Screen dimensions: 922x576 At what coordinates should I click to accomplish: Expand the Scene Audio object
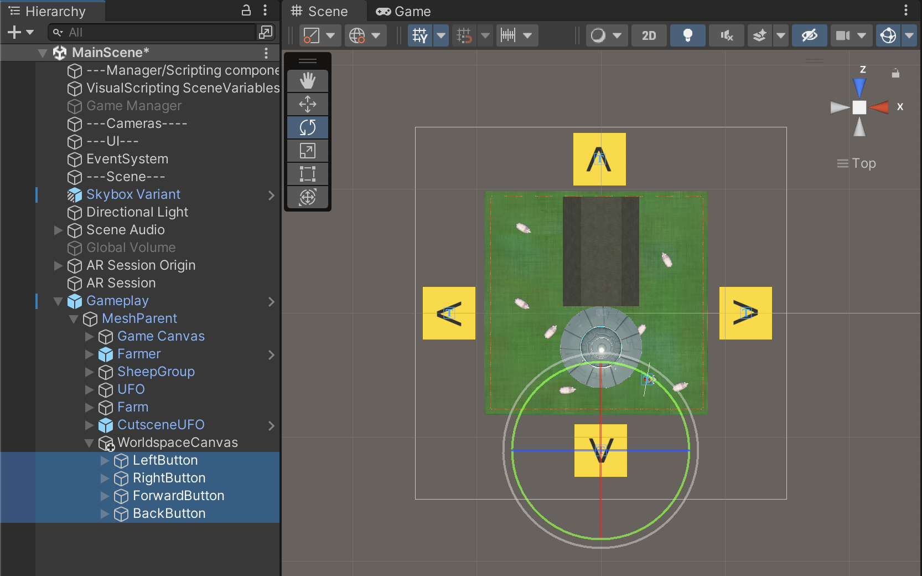tap(58, 230)
